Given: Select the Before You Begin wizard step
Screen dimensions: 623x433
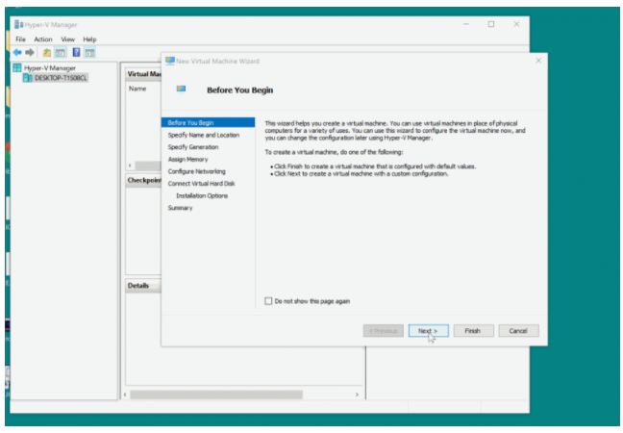Looking at the screenshot, I should point(209,122).
